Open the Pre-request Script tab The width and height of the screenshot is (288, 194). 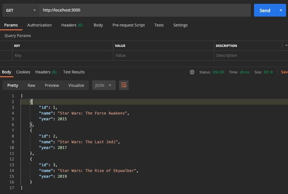[x=129, y=25]
